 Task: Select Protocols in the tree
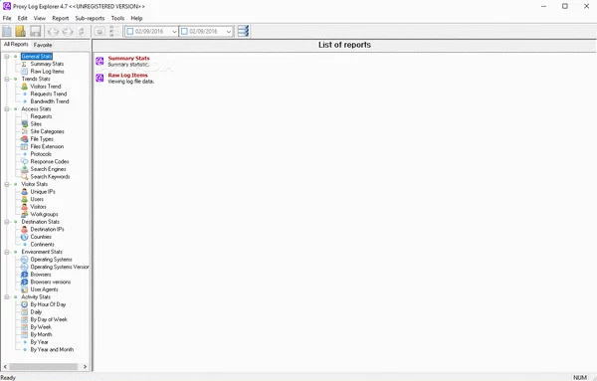(x=41, y=154)
